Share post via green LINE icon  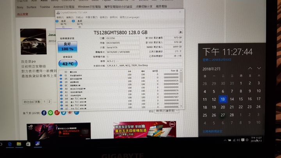(50, 113)
